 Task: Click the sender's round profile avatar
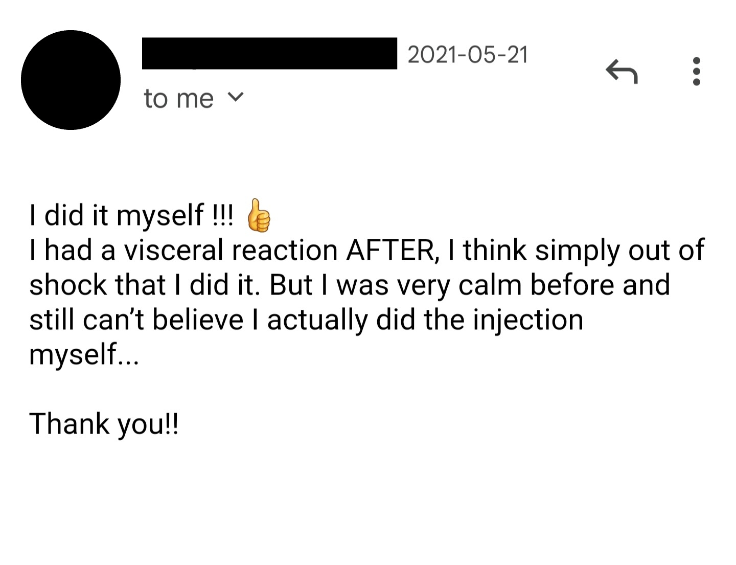click(71, 80)
